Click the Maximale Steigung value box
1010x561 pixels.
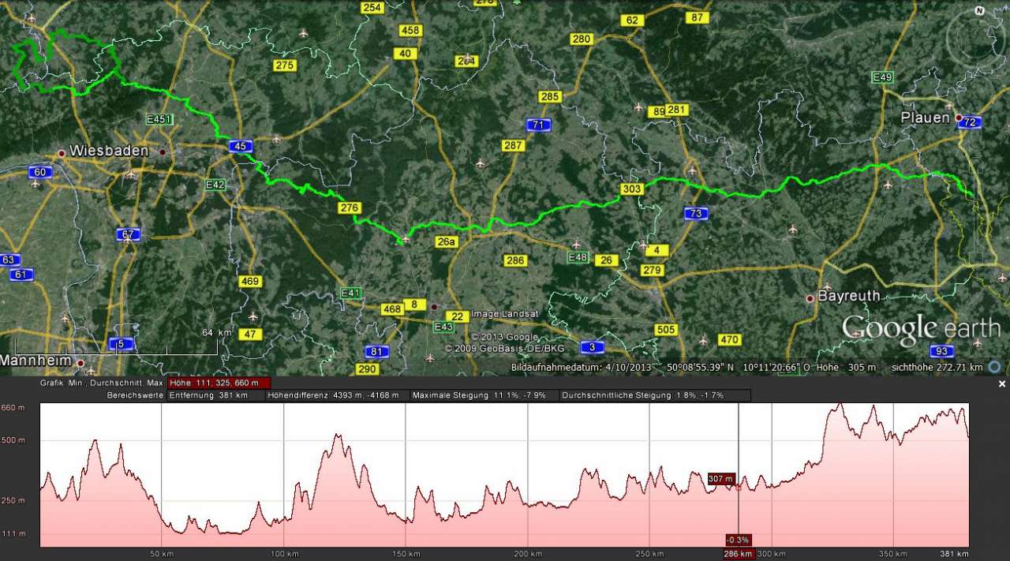[x=482, y=395]
